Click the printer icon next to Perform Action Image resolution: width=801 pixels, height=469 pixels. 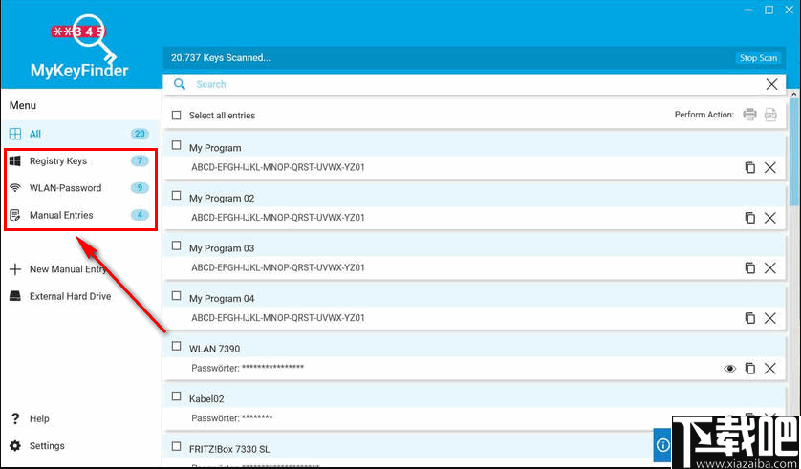tap(749, 115)
